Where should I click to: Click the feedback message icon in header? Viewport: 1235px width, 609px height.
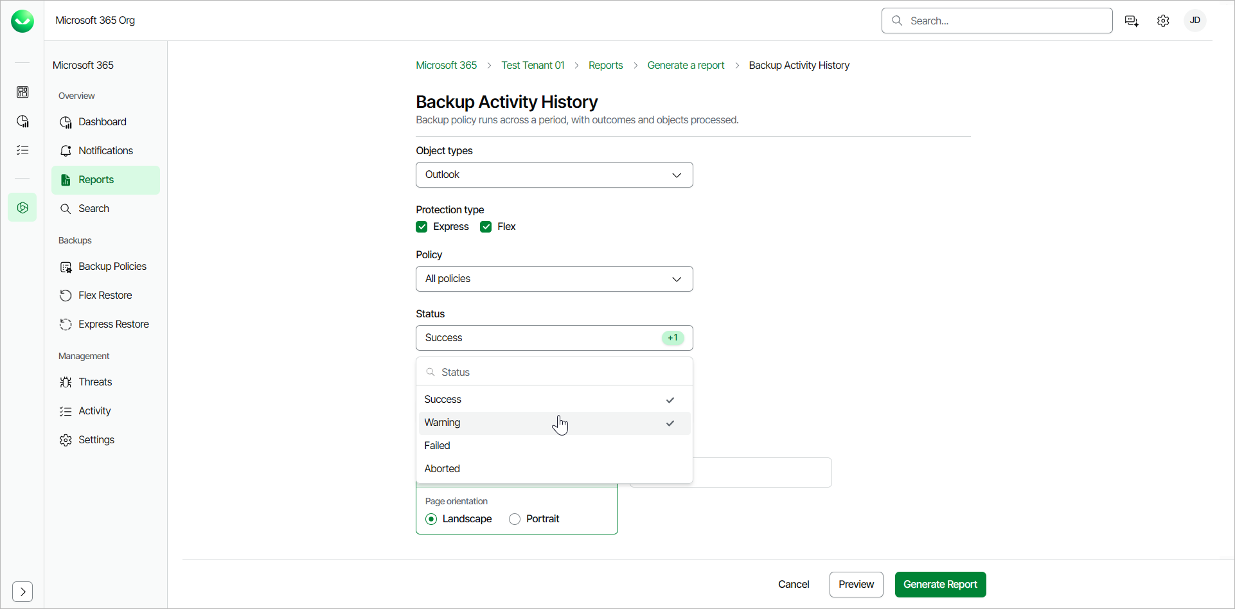[x=1132, y=21]
